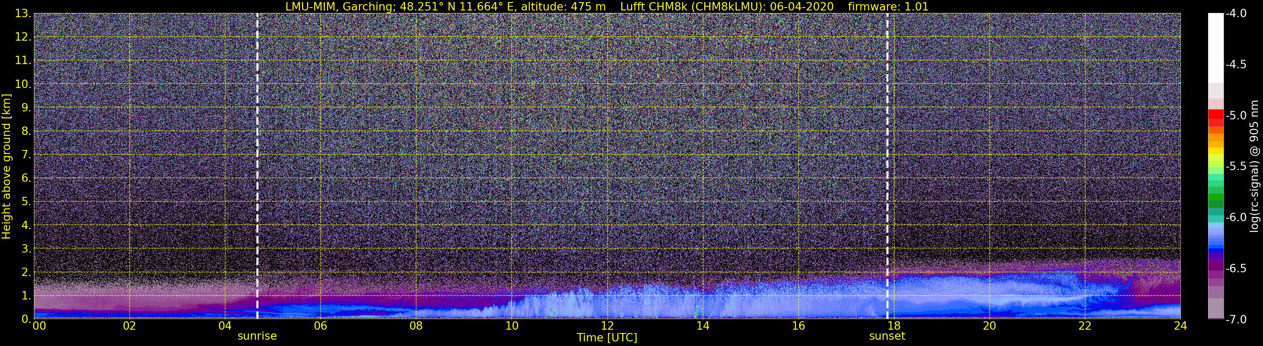
Task: Click the '10.' height axis tick label
Action: coord(23,84)
